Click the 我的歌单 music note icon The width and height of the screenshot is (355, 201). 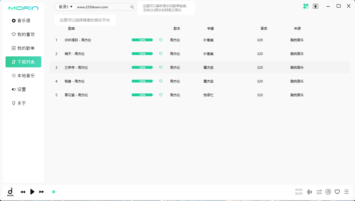[14, 48]
